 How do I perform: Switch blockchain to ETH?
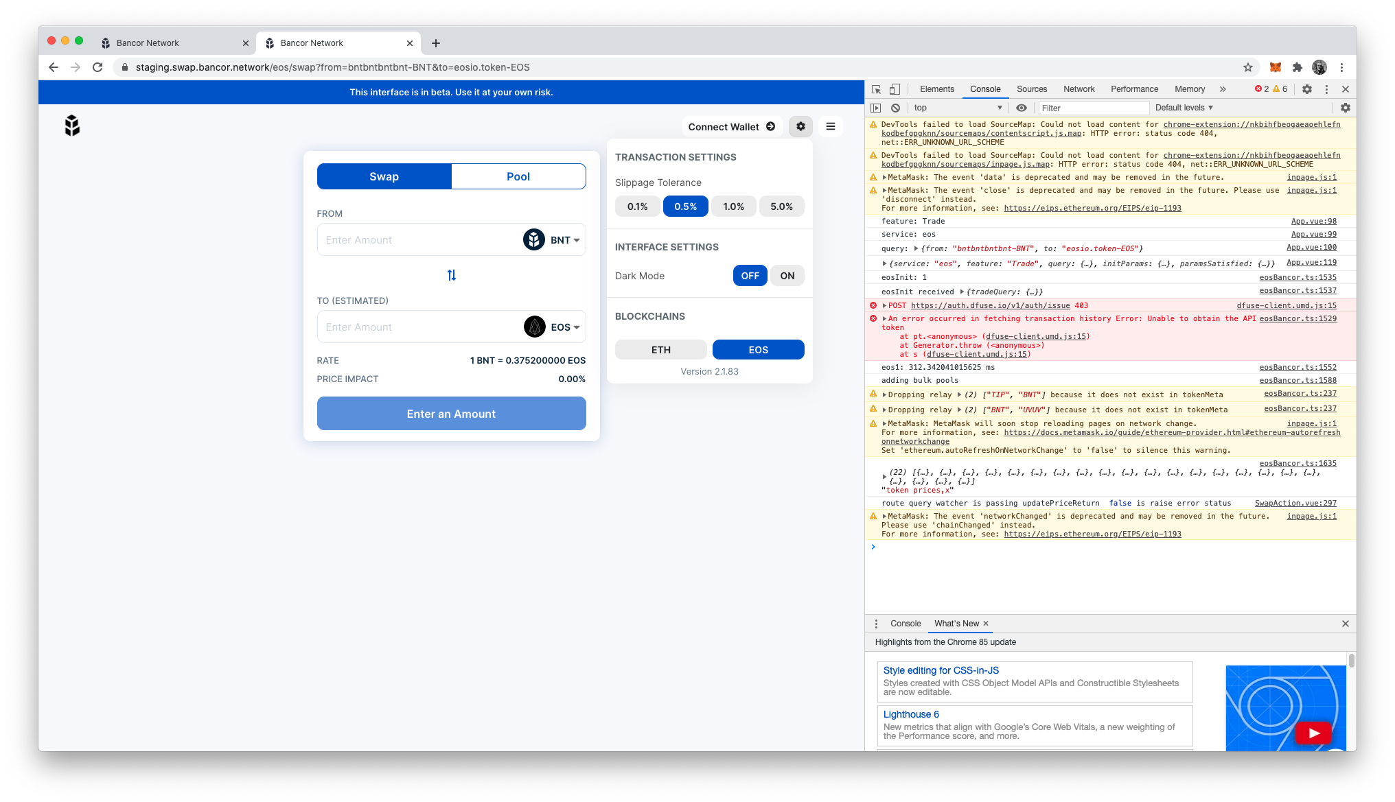660,350
